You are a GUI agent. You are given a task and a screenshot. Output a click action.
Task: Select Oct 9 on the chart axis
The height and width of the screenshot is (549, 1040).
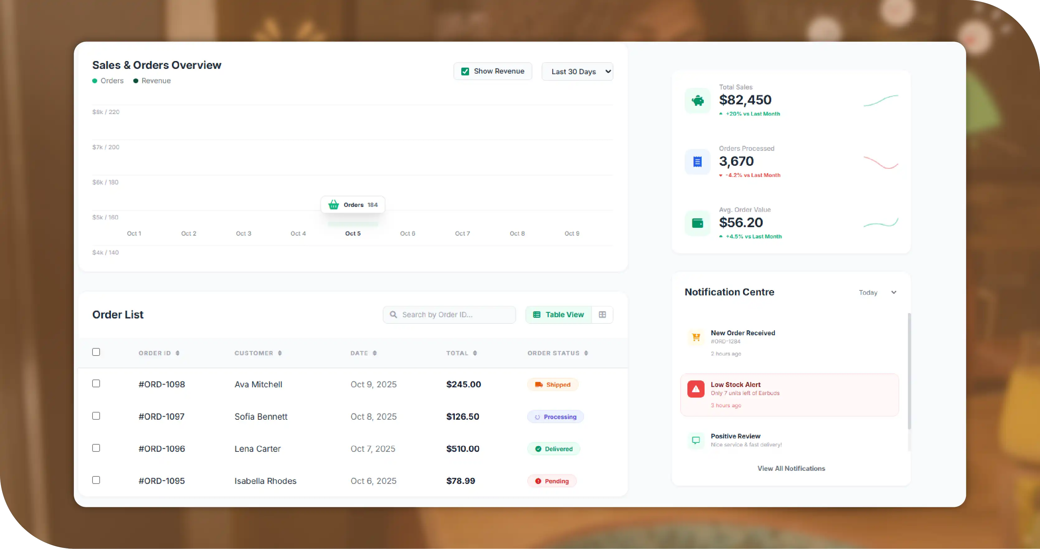pos(572,233)
